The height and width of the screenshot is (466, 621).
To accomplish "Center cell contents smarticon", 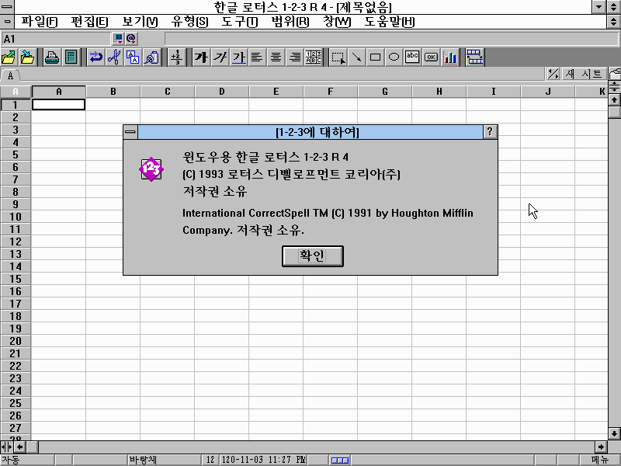I will pyautogui.click(x=276, y=57).
